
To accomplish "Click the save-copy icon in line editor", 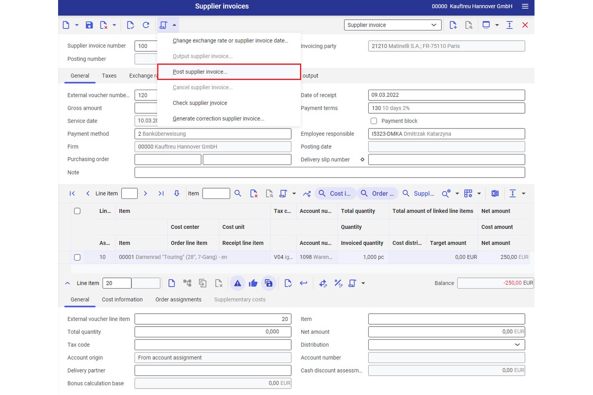I will point(268,283).
